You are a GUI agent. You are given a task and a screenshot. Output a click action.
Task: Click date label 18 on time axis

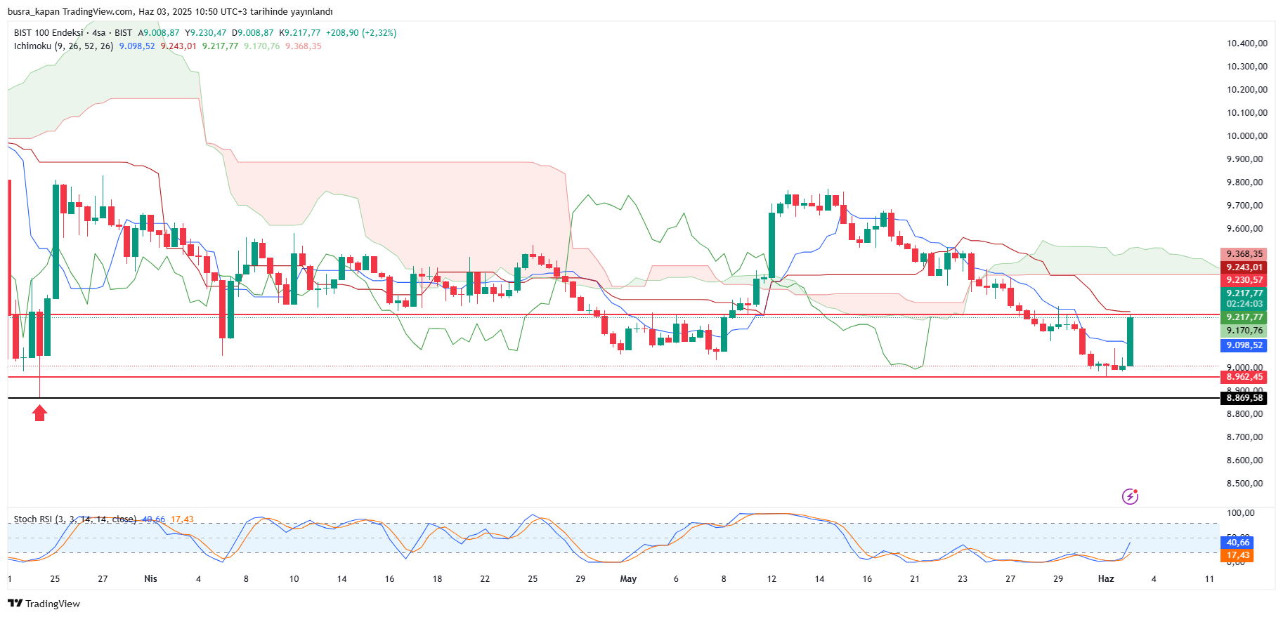[x=437, y=579]
